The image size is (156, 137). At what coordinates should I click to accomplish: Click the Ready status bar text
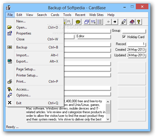pos(12,127)
